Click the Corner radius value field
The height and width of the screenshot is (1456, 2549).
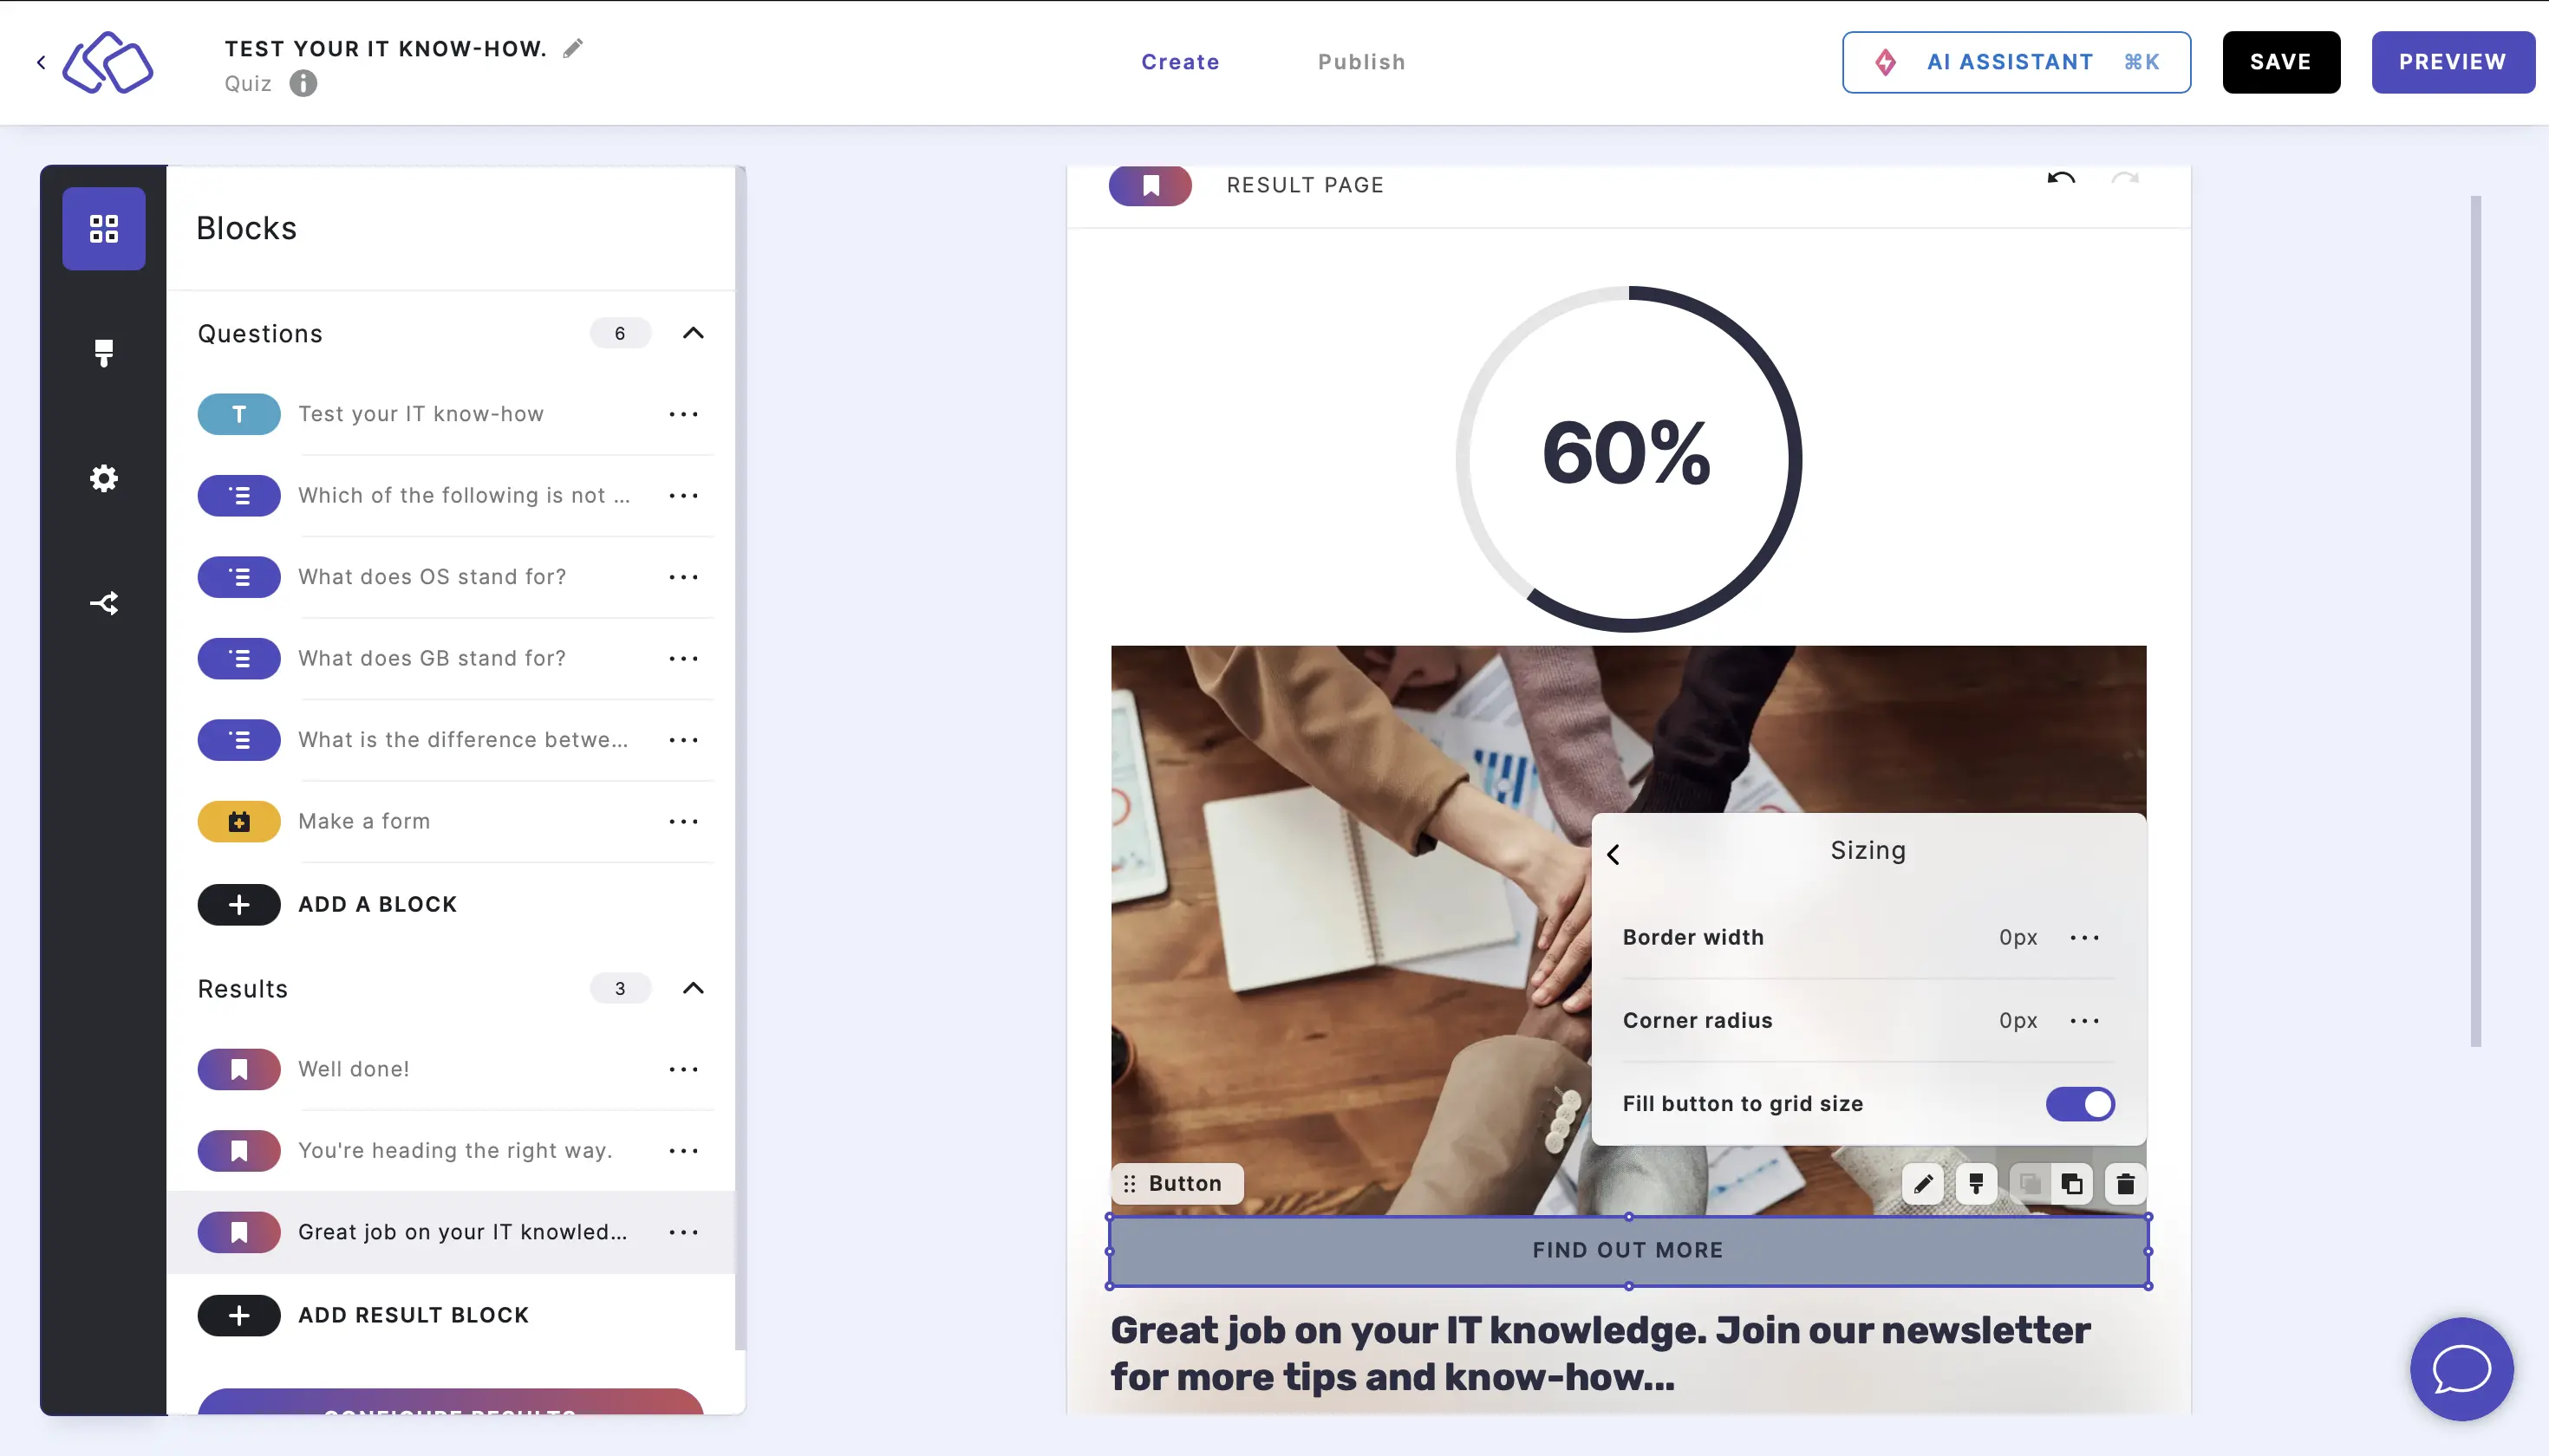tap(2018, 1020)
